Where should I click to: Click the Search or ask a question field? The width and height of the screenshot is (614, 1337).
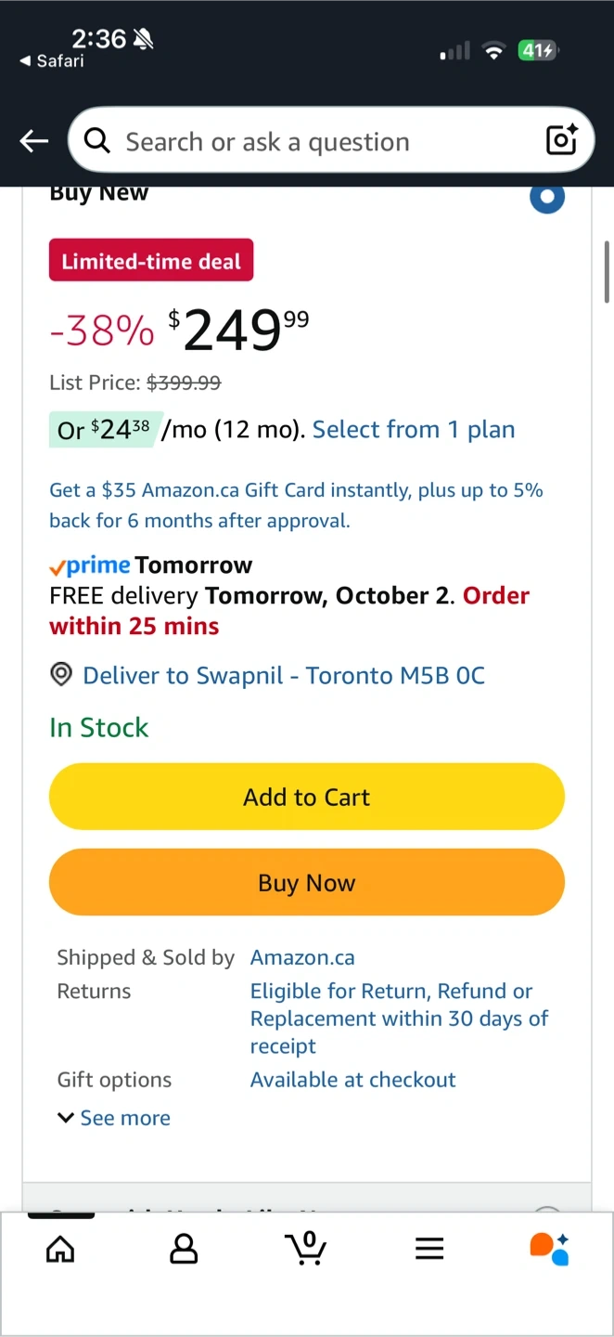(x=315, y=141)
